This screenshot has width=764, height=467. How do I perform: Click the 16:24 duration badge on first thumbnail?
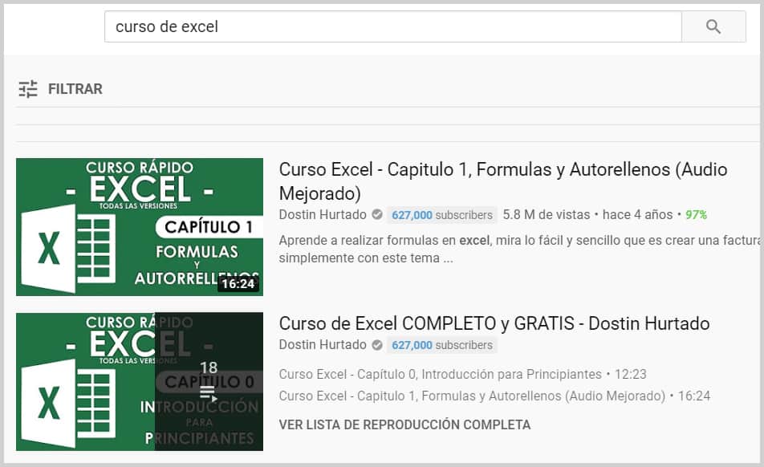click(238, 284)
